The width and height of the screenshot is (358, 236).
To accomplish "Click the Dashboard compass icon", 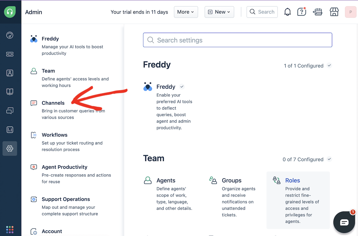I will 10,35.
